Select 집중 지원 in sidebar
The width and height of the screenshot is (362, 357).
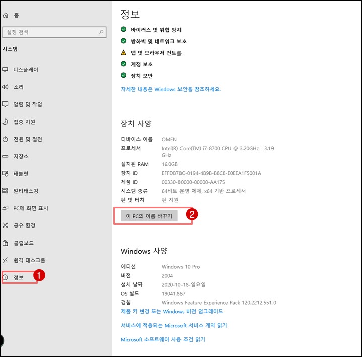tap(24, 122)
